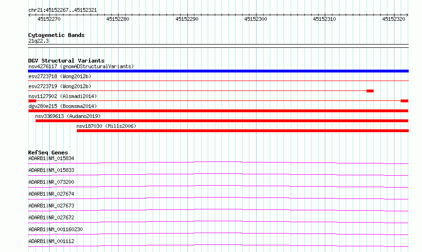Image resolution: width=422 pixels, height=252 pixels.
Task: Click left red block of nsv1127902
Action: [32, 101]
